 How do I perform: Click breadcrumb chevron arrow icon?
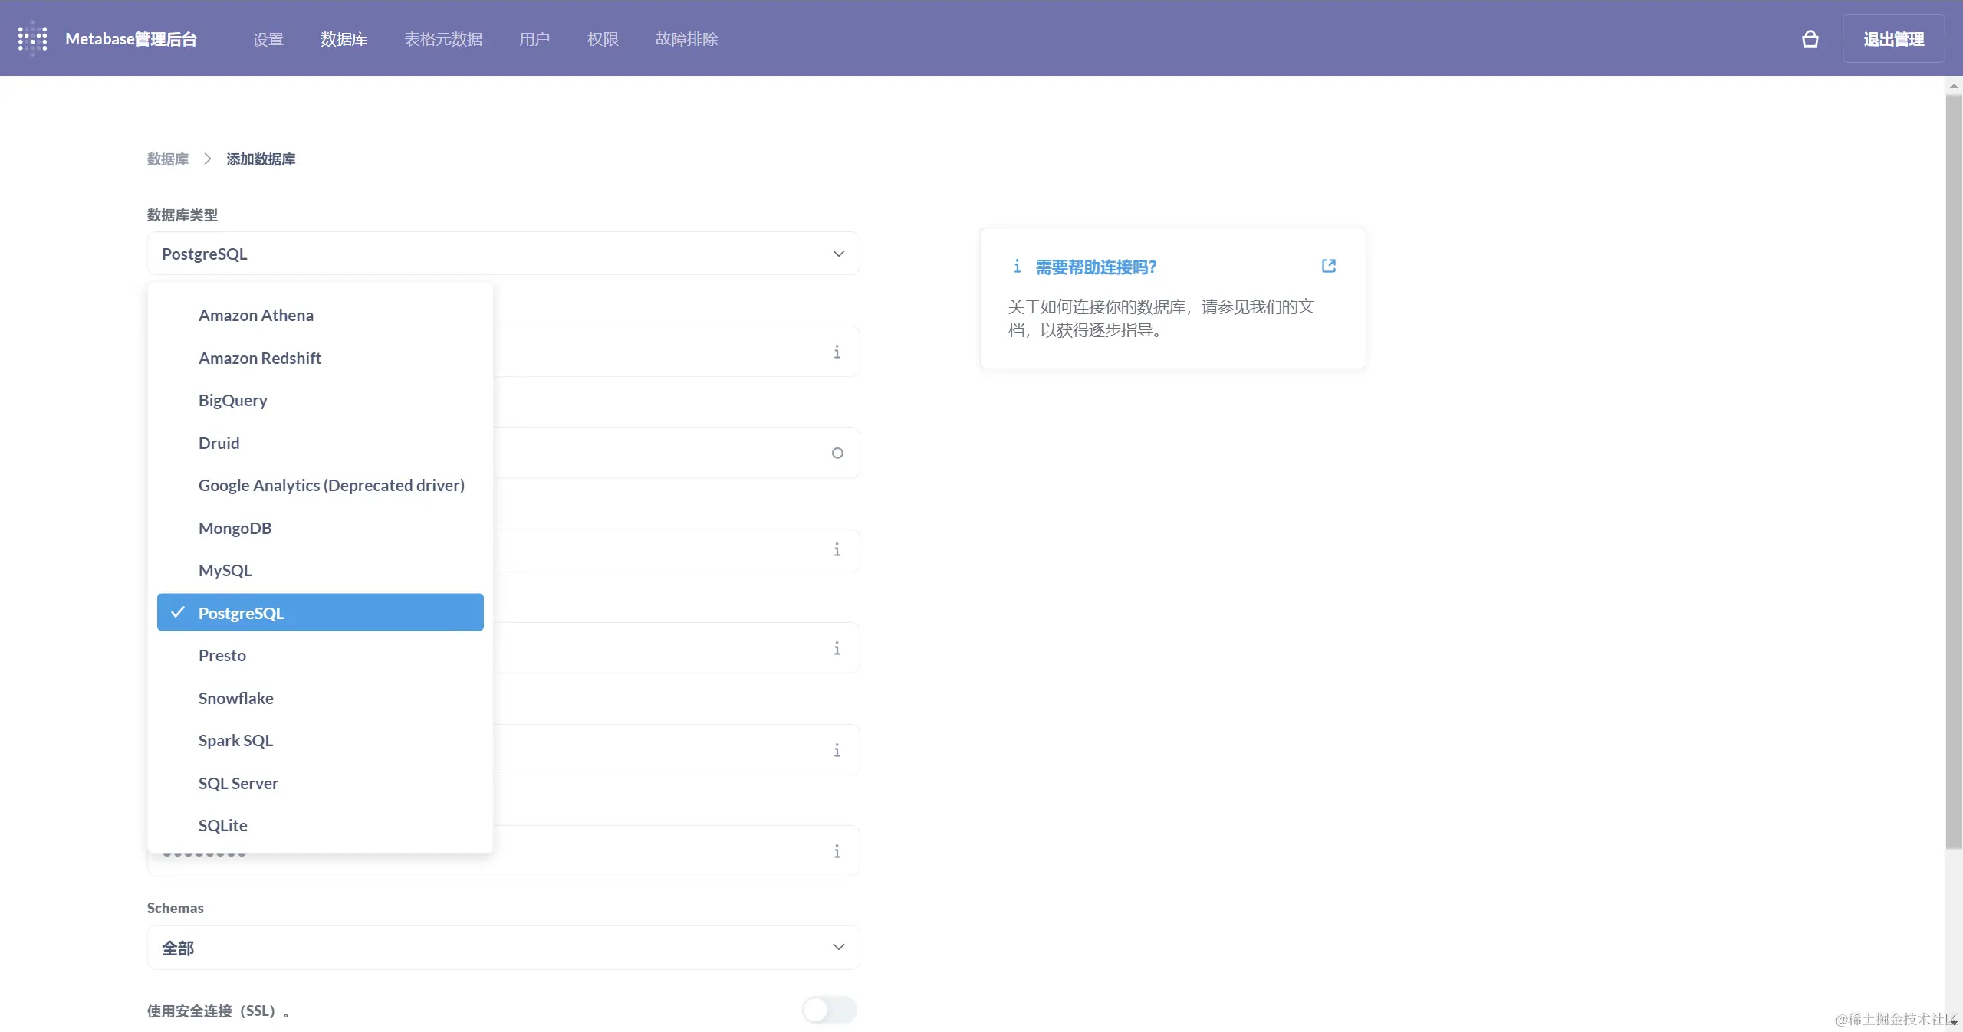tap(207, 159)
